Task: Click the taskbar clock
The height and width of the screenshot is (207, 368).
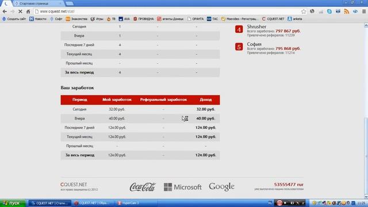Action: tap(362, 203)
